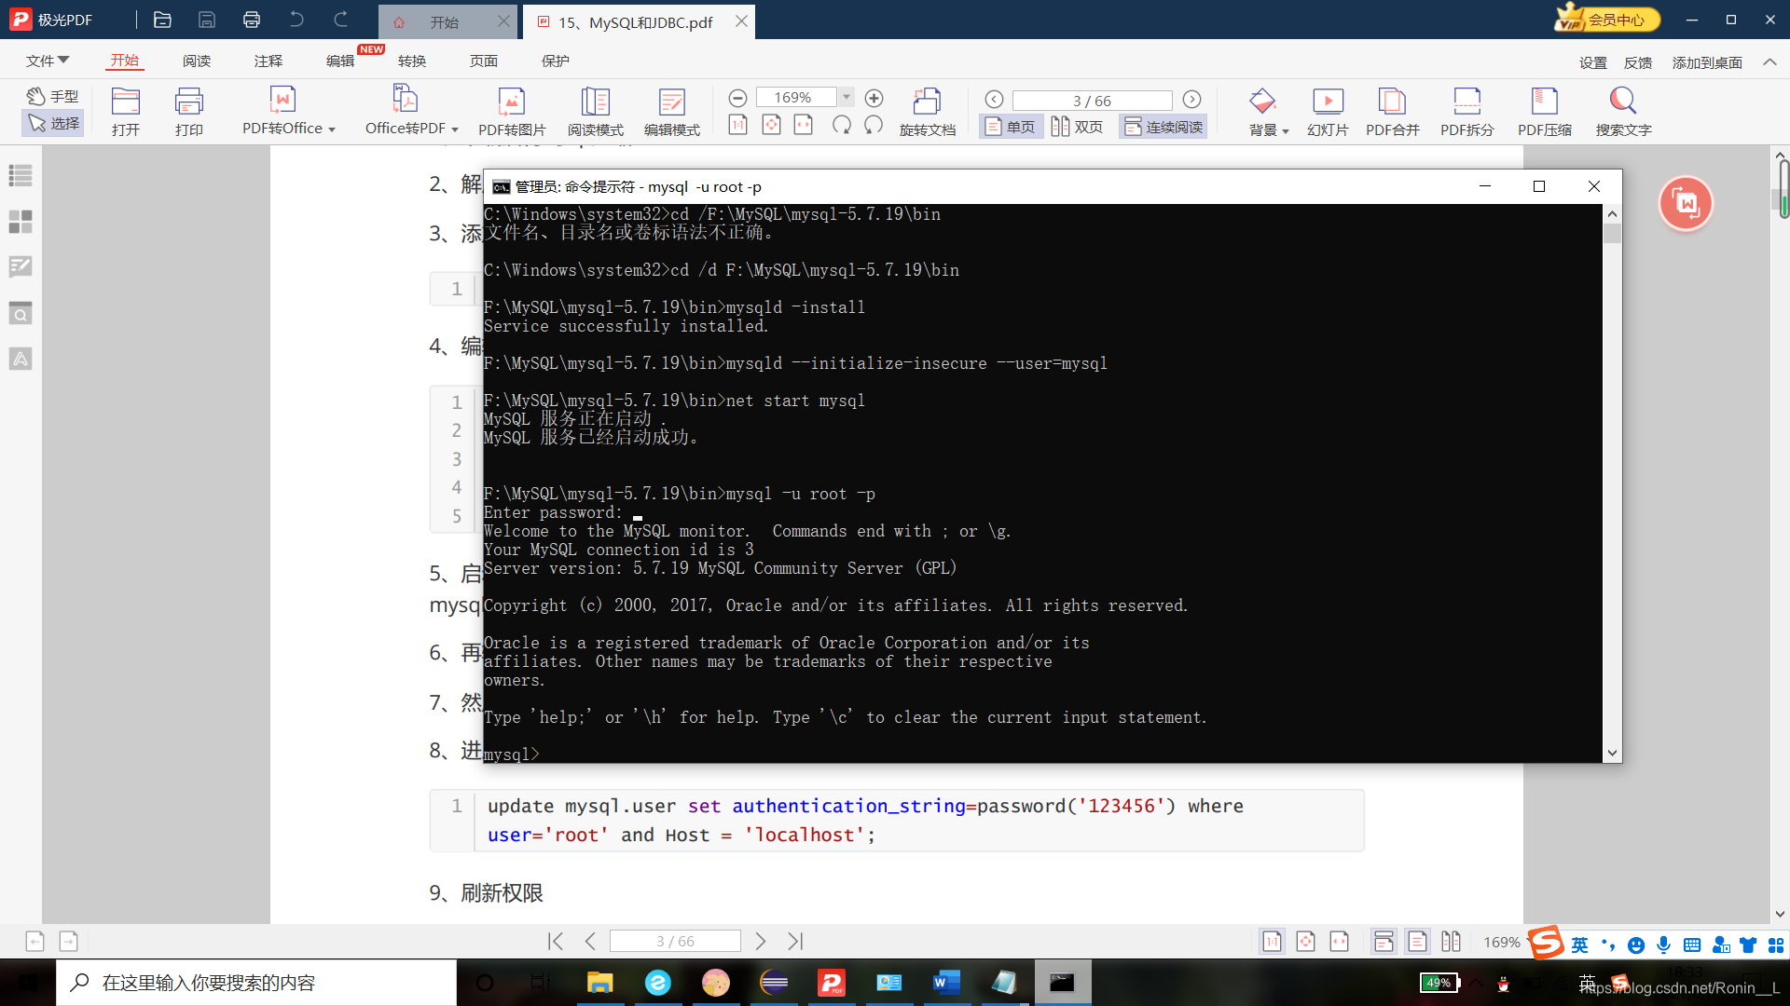
Task: Open the 编辑 ribbon tab
Action: pos(340,61)
